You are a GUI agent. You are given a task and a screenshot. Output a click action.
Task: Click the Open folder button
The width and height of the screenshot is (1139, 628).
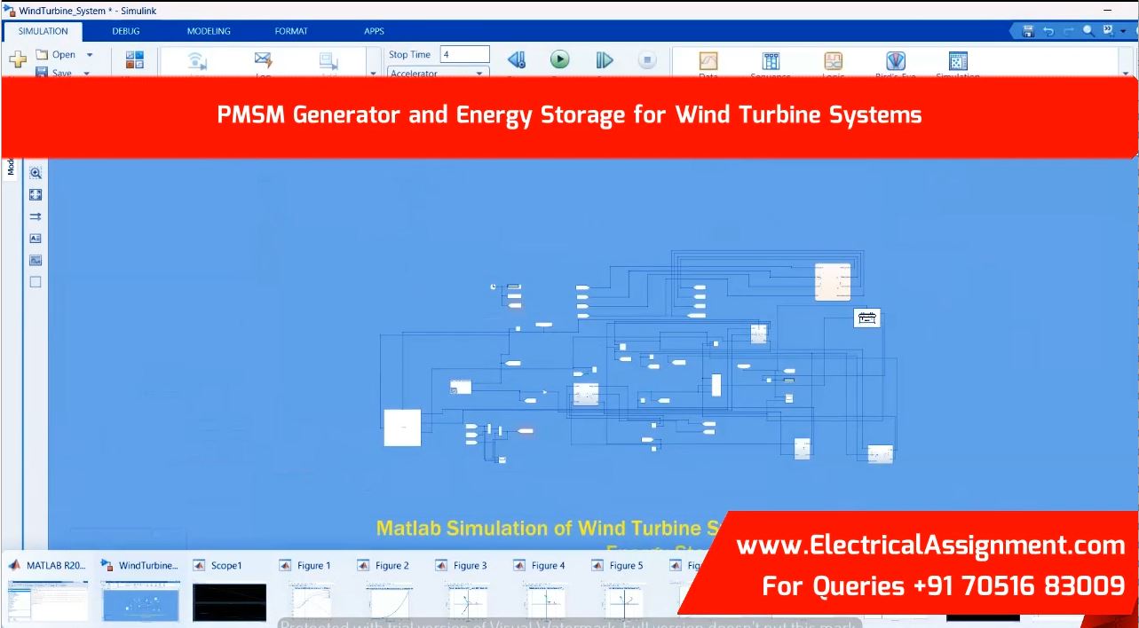[58, 55]
